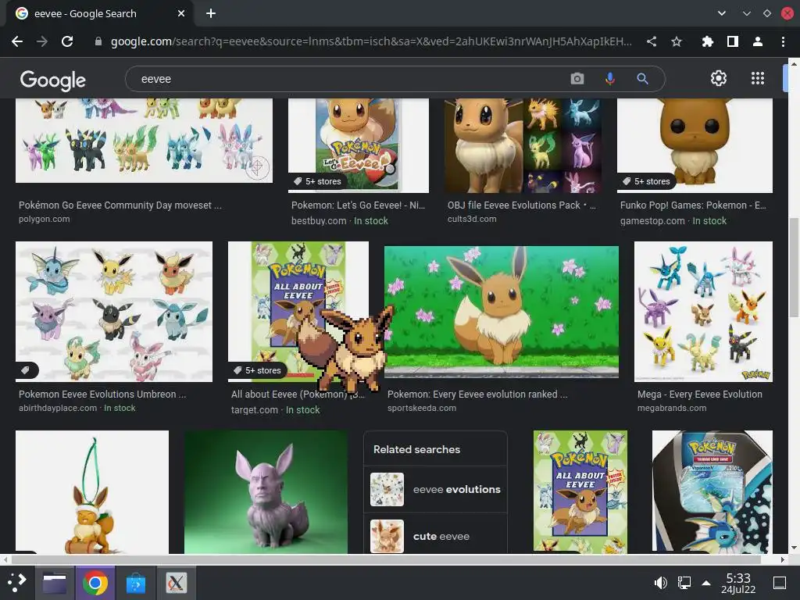Open Pokemon Eevee Evolutions Umbreon result

102,394
